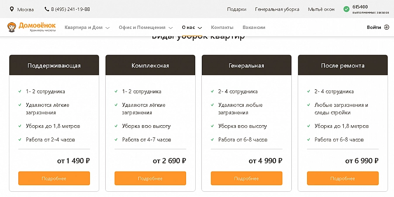Screen dimensions: 394x197
Task: Click the login arrow icon beside Войти
Action: [x=386, y=27]
